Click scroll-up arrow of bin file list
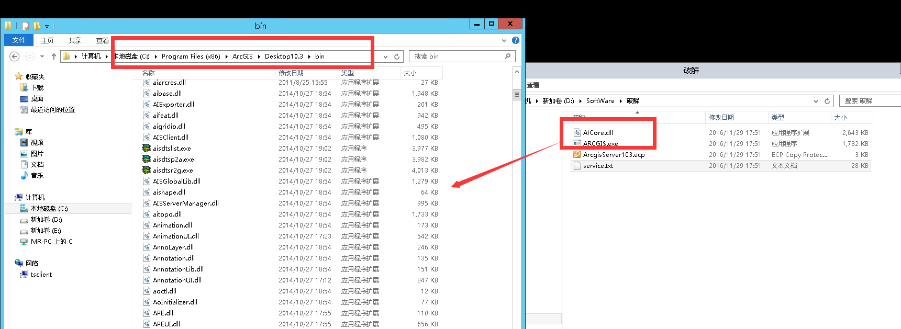 click(517, 72)
